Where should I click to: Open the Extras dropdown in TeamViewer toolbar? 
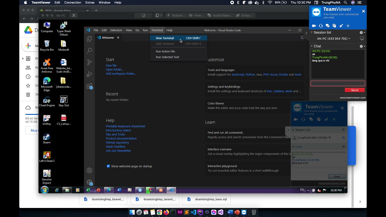point(244,15)
